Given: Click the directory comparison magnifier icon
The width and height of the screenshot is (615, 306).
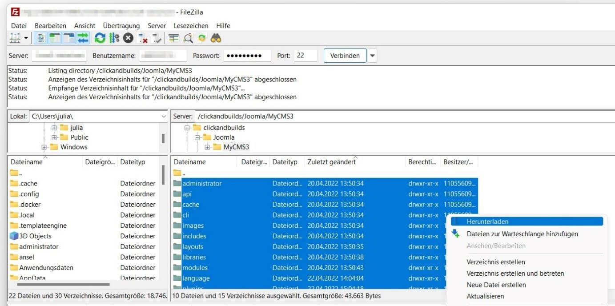Looking at the screenshot, I should (x=188, y=38).
